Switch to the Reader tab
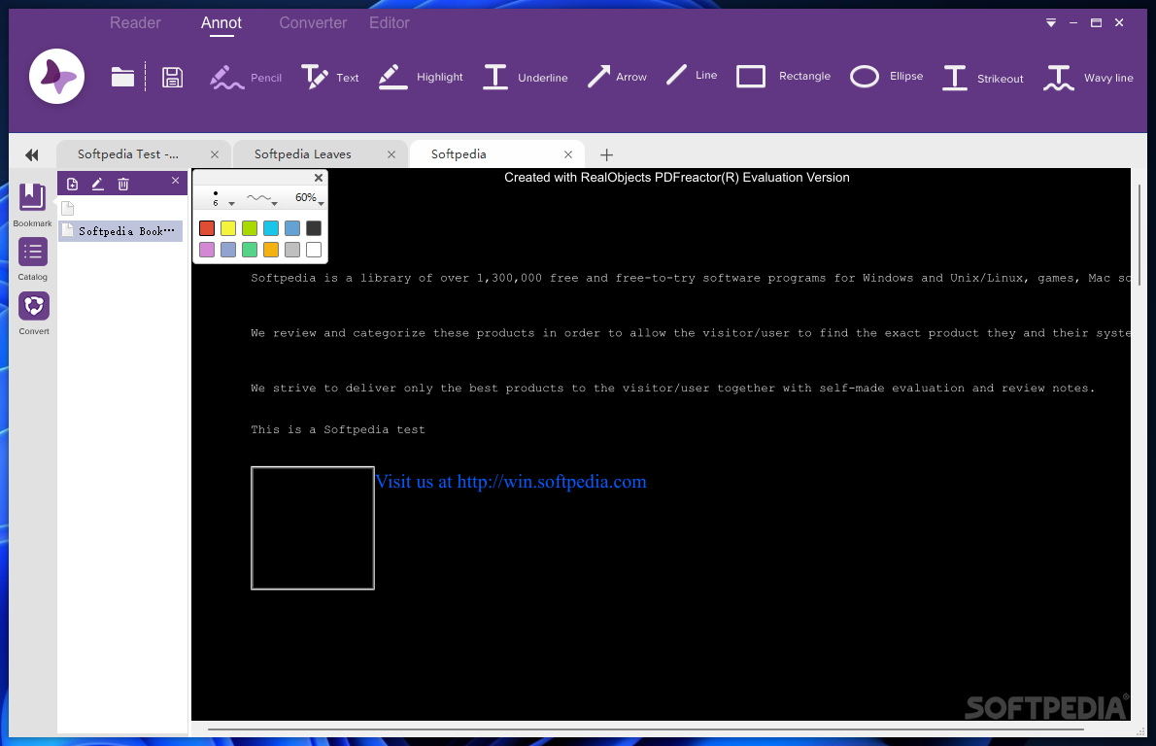The height and width of the screenshot is (746, 1156). 135,23
